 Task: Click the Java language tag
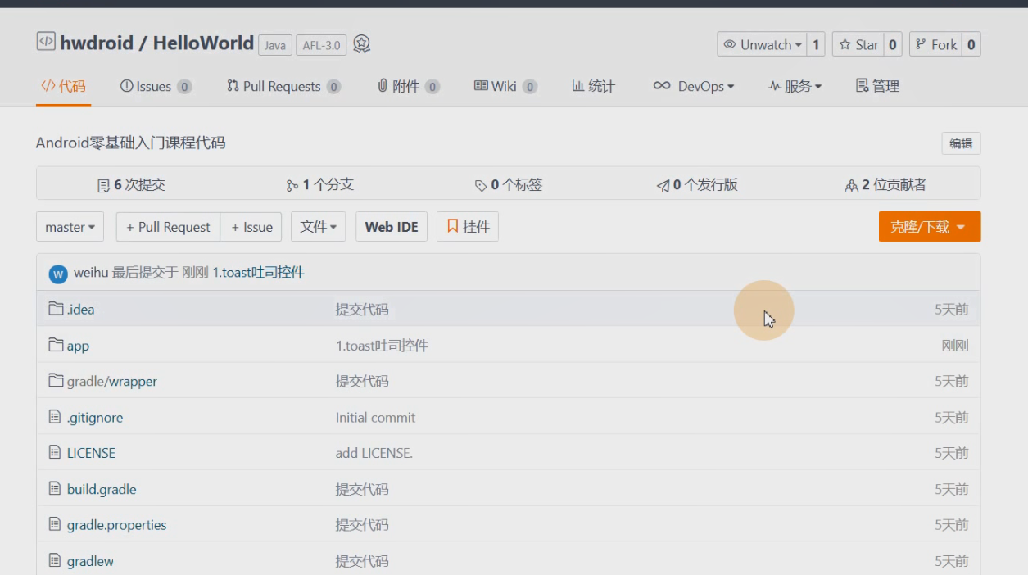pos(275,45)
